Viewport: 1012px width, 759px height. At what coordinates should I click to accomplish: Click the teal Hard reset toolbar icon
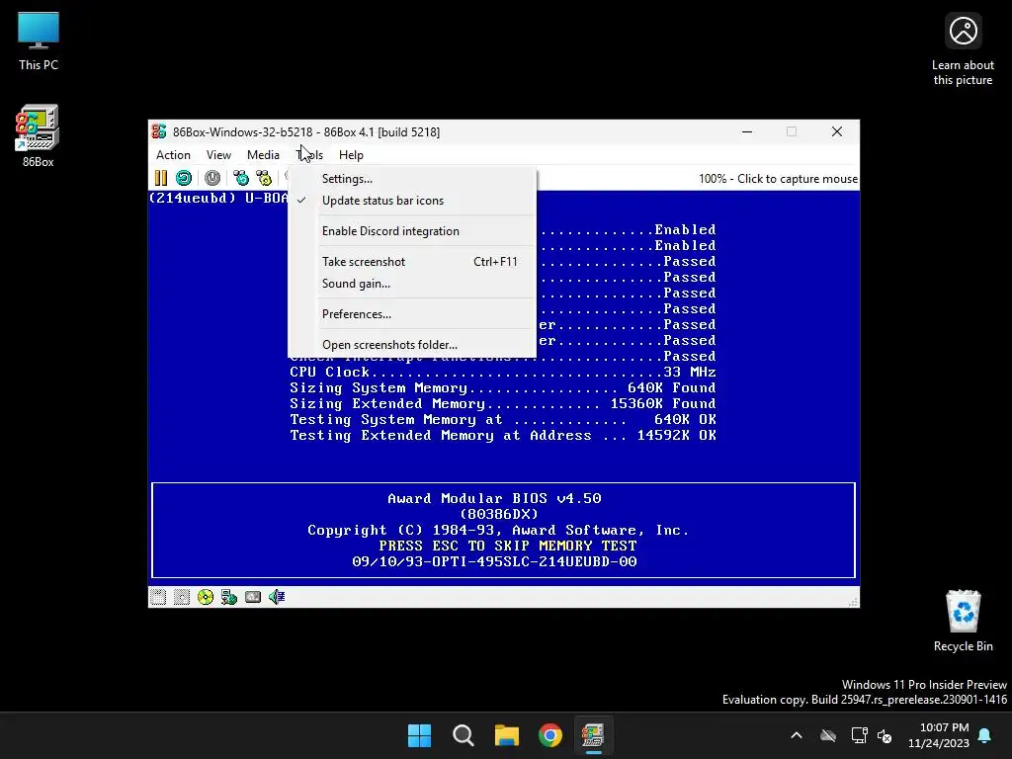[x=184, y=178]
